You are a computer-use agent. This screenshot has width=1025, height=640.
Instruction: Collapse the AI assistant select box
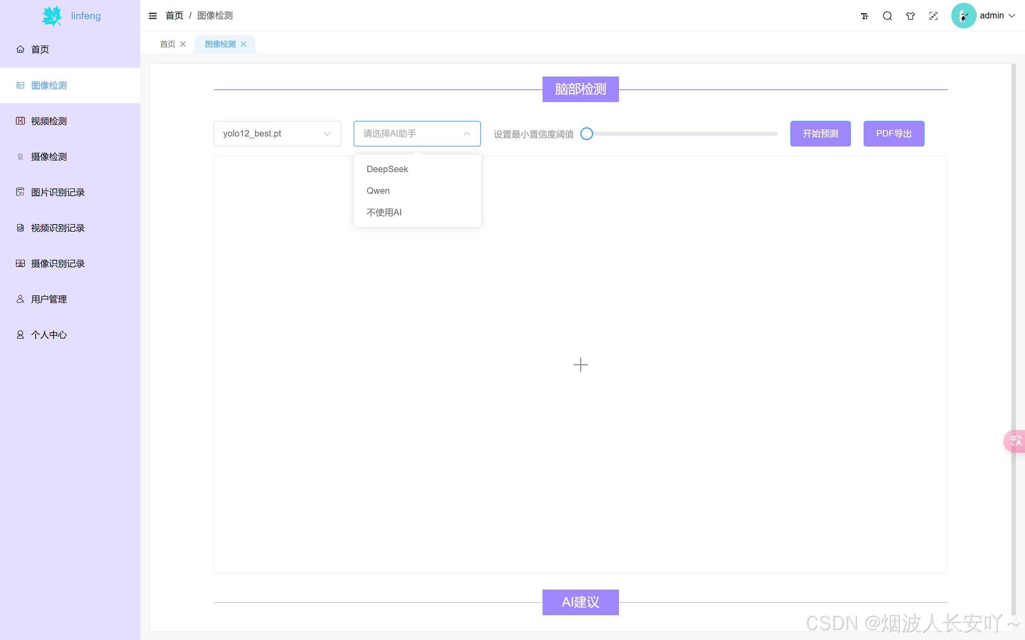coord(416,134)
